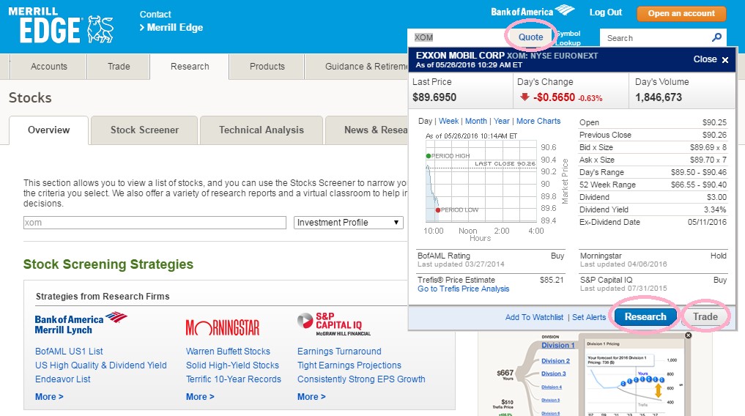The width and height of the screenshot is (745, 416).
Task: Click the Merrill Edge bull logo
Action: click(x=100, y=29)
